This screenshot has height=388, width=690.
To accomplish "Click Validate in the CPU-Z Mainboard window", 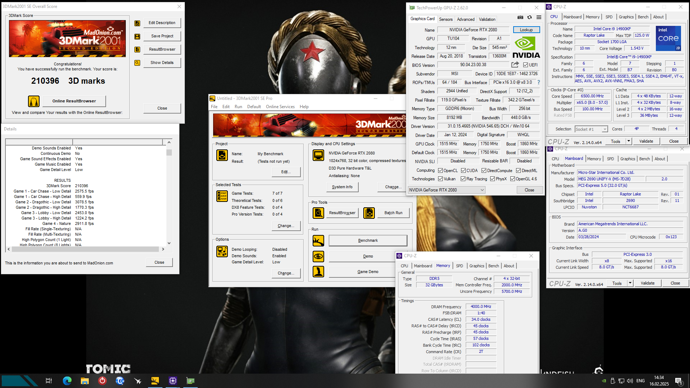I will 648,283.
